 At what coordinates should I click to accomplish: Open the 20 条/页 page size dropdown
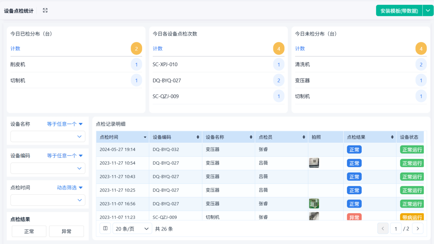tap(132, 228)
